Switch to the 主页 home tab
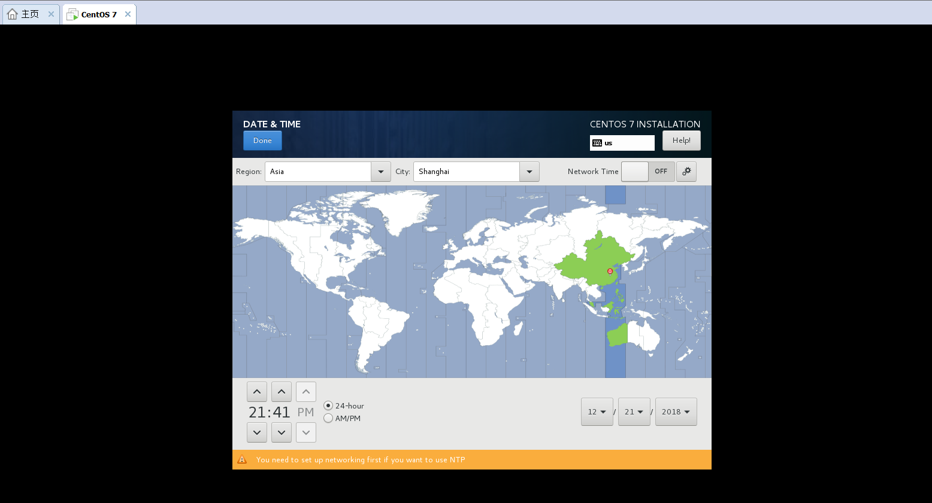 pyautogui.click(x=31, y=14)
